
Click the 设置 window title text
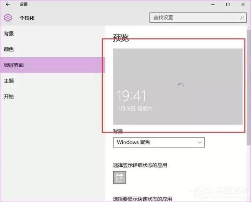24,4
